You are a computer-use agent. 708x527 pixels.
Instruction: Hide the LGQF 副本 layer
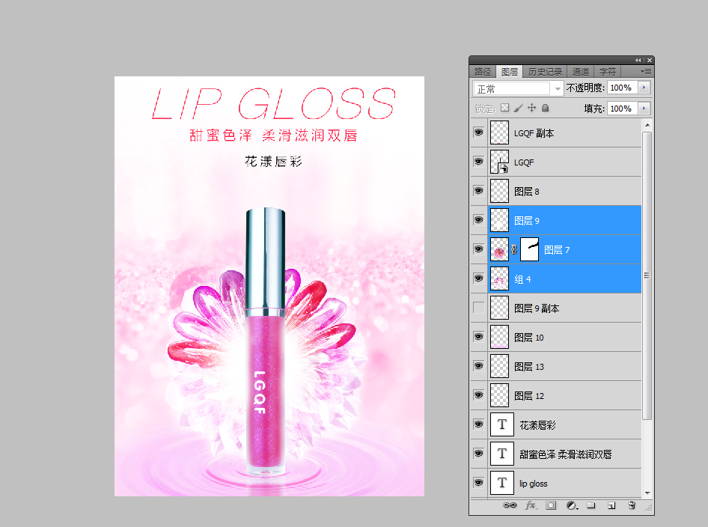[x=479, y=132]
